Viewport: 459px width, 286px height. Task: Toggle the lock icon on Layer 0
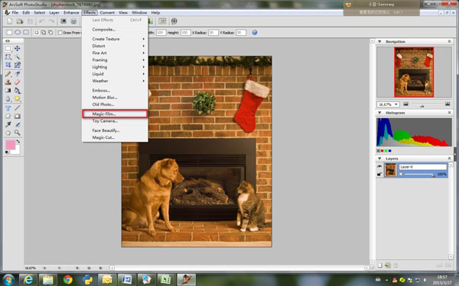tap(379, 174)
